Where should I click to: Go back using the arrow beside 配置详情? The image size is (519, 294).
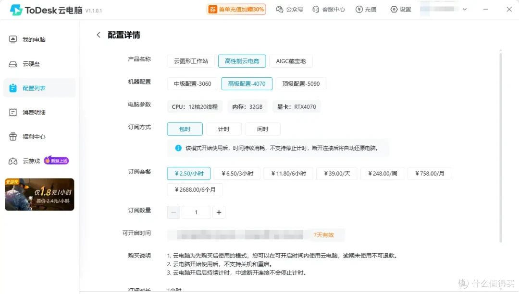[x=99, y=35]
